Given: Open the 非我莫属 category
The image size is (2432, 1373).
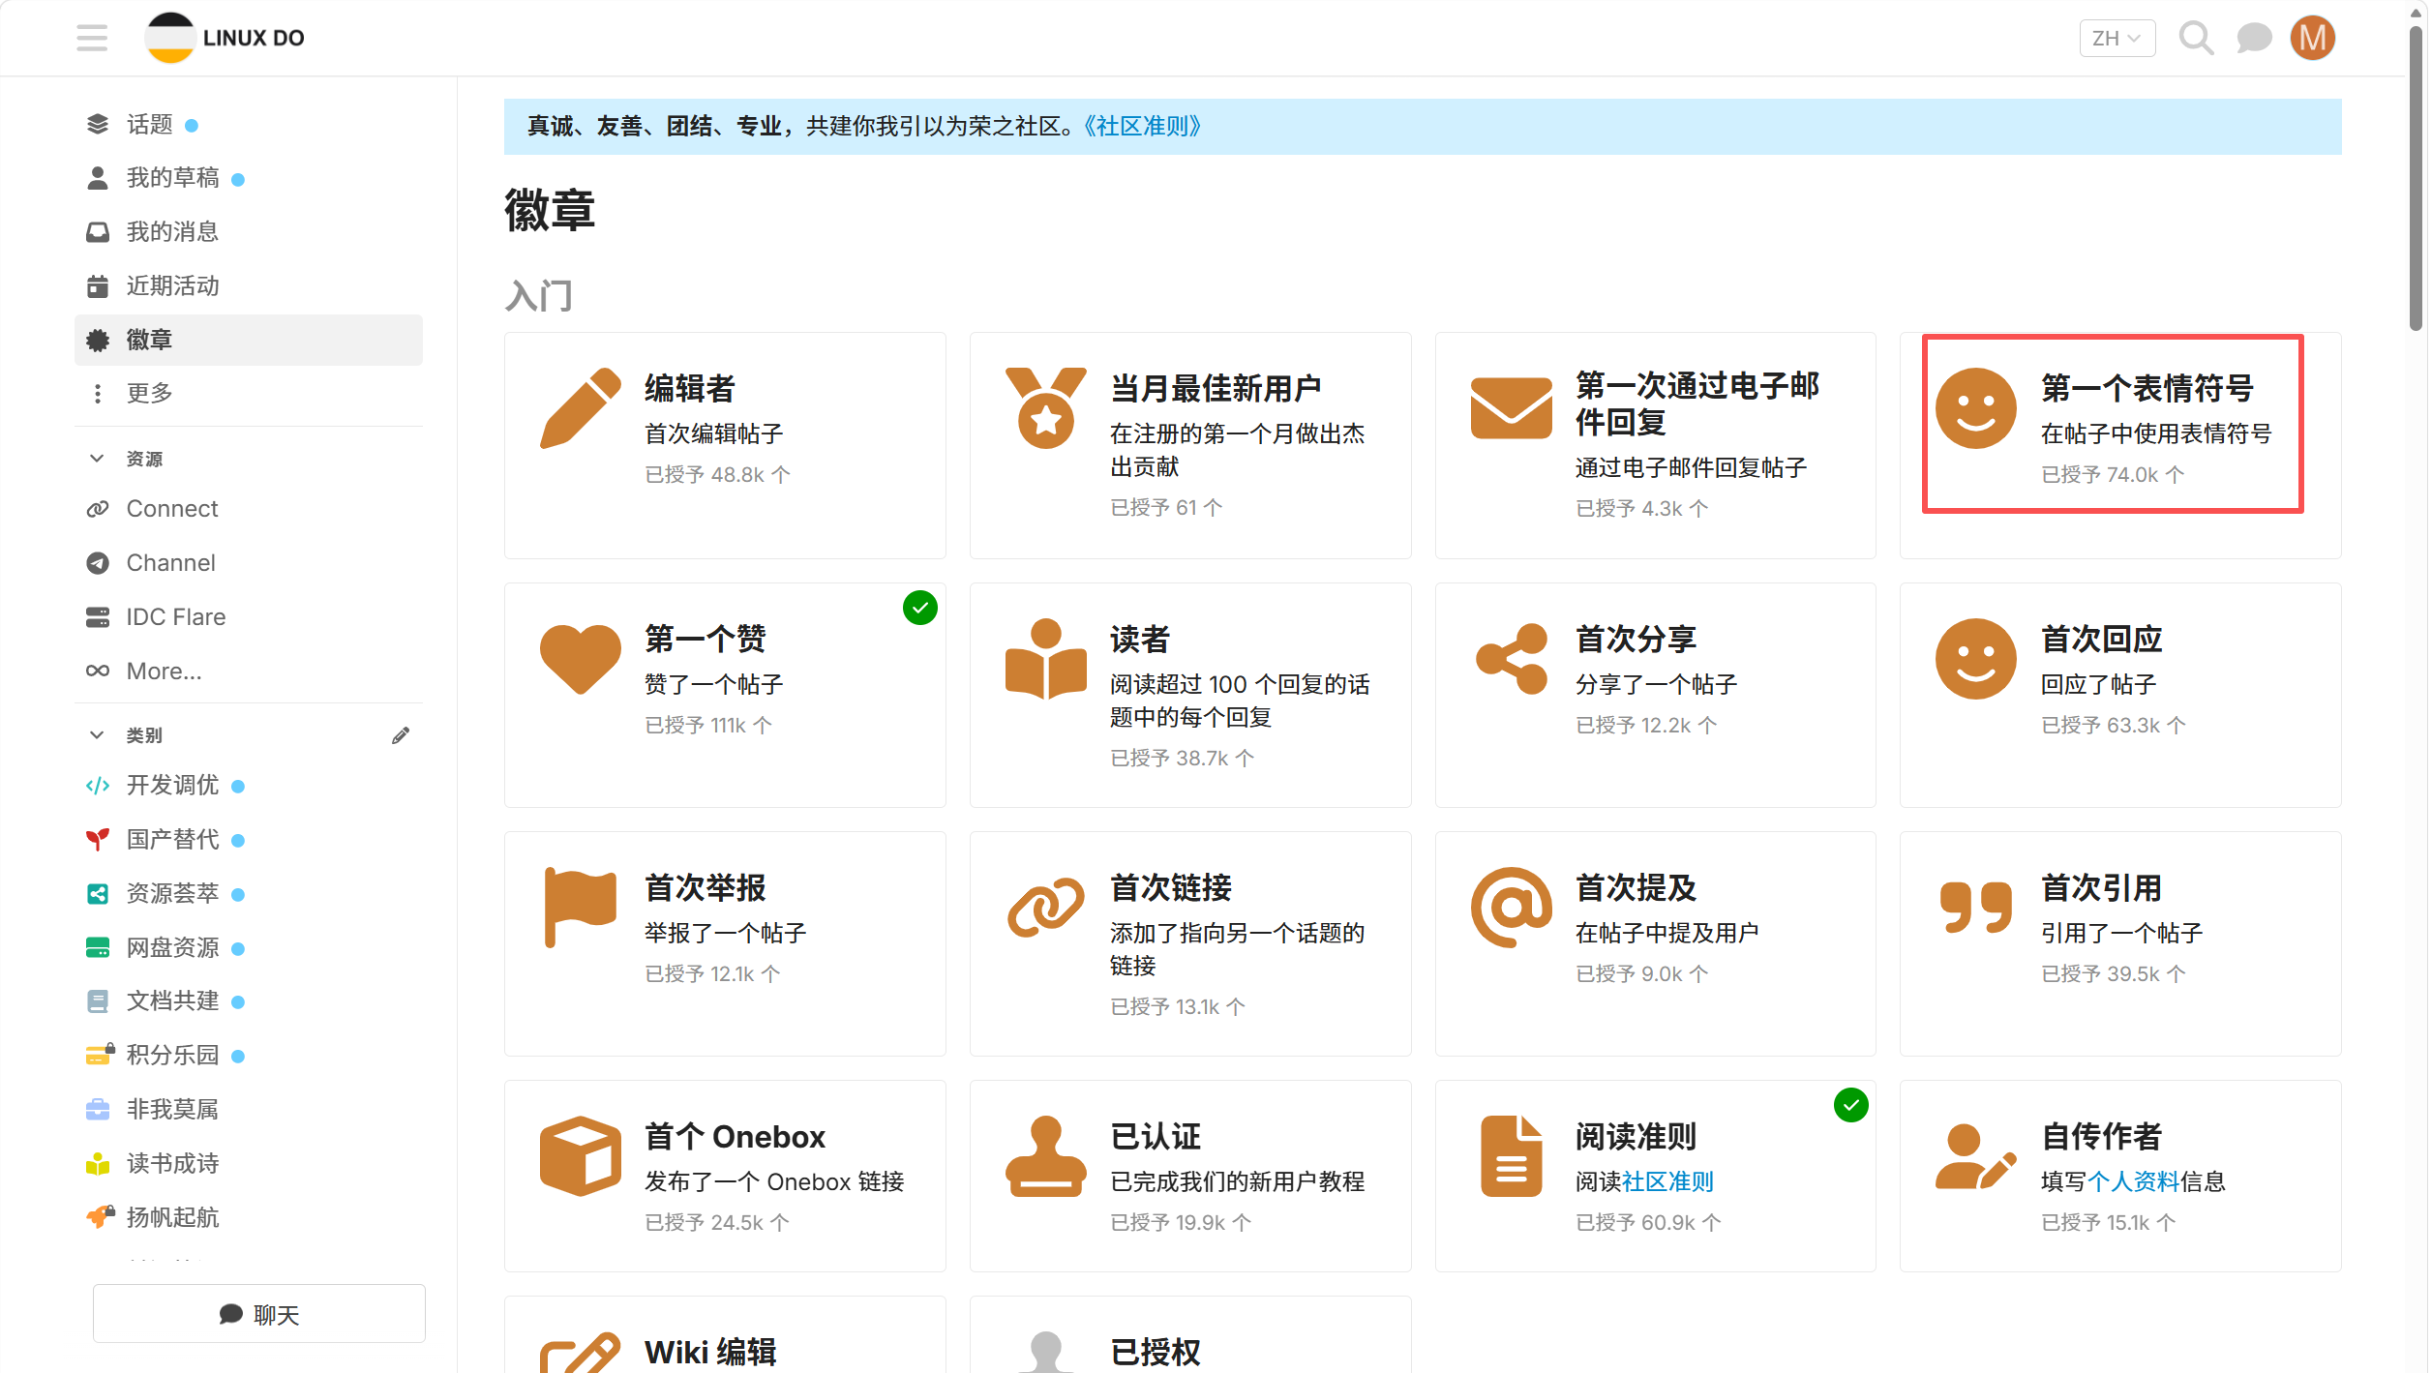Looking at the screenshot, I should (x=248, y=1109).
